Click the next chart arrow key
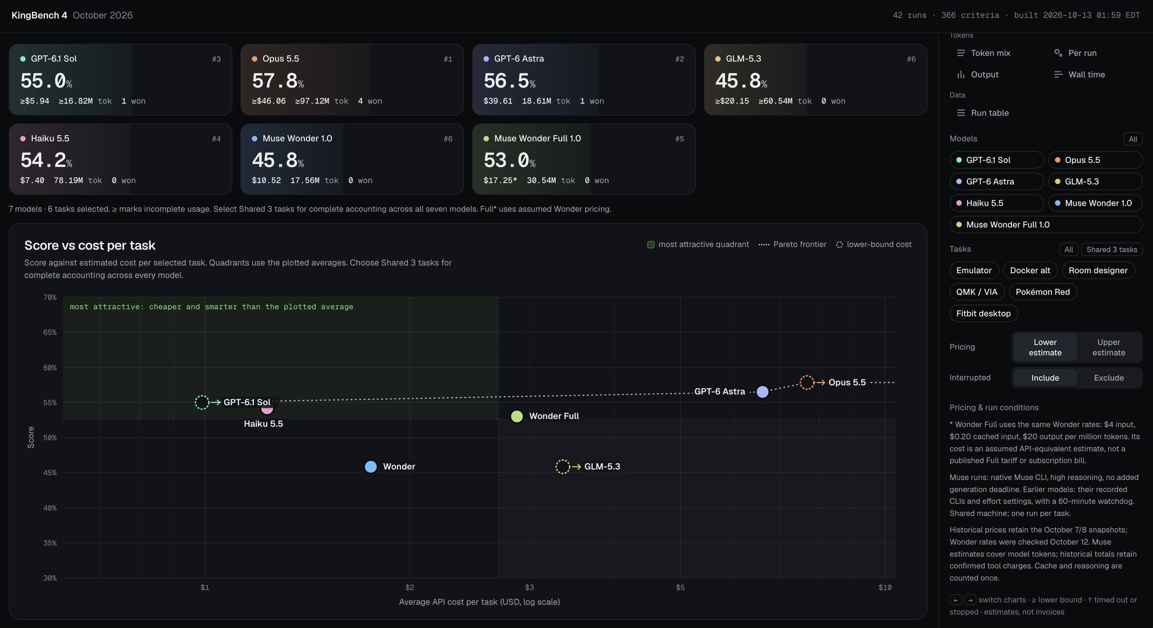 [x=970, y=600]
